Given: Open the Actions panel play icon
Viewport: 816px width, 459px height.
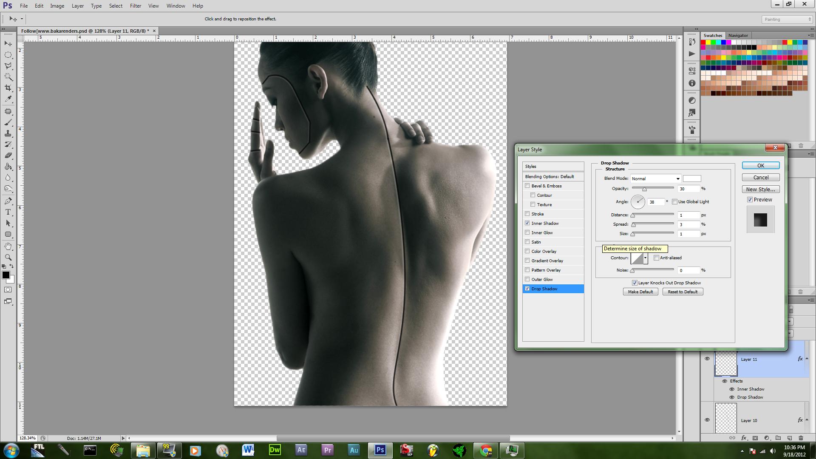Looking at the screenshot, I should click(x=692, y=54).
